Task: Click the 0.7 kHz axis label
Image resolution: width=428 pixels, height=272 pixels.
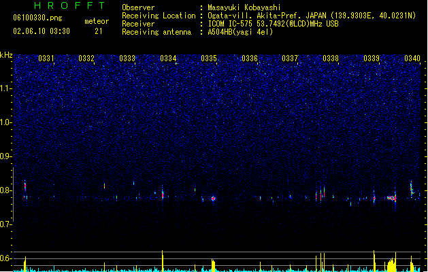Action: [x=6, y=224]
